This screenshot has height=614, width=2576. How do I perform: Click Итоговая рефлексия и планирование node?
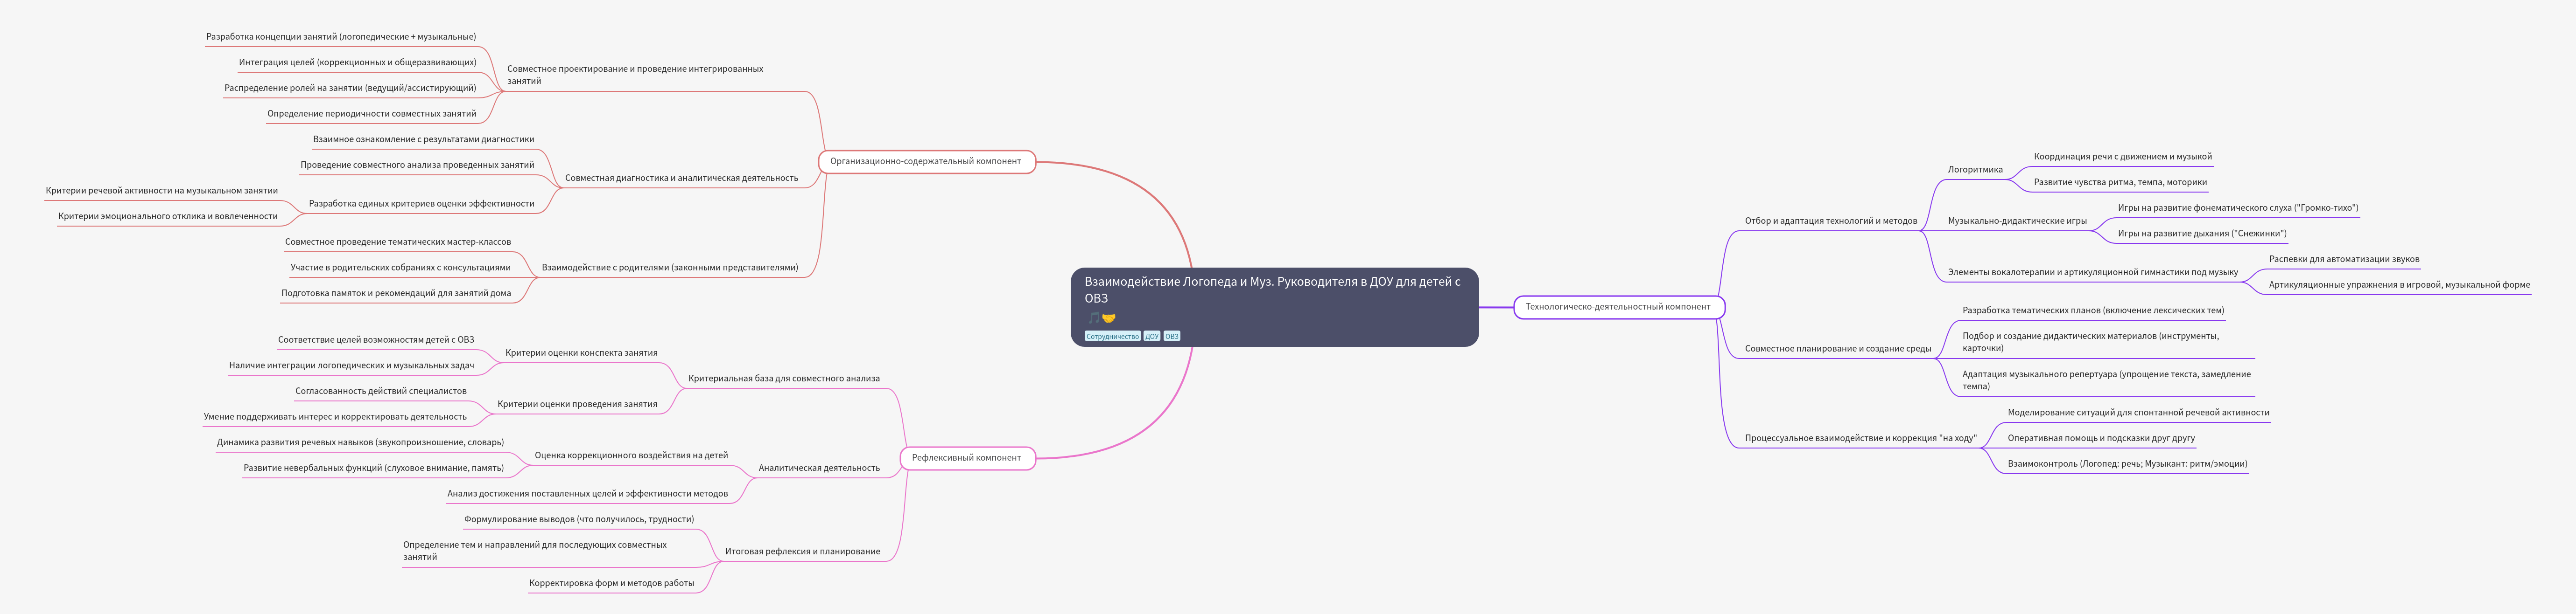click(802, 551)
